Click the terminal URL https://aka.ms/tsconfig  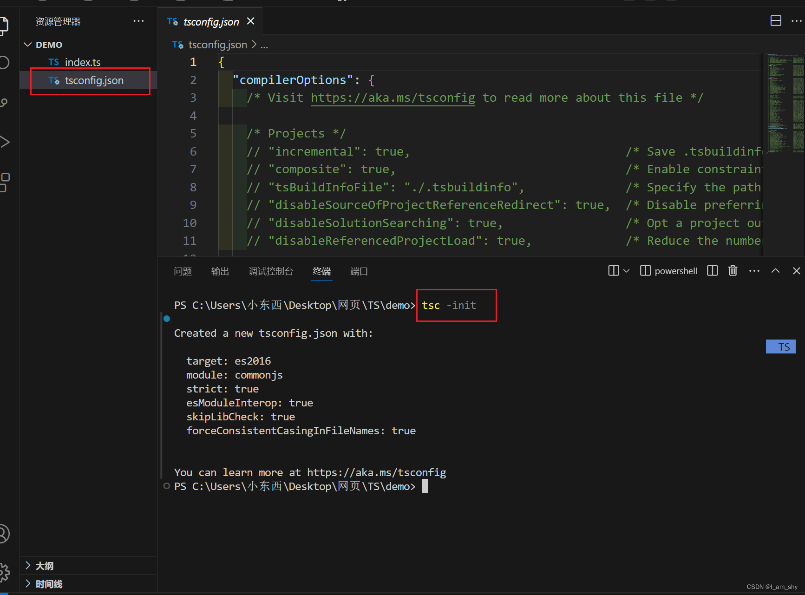(x=376, y=472)
